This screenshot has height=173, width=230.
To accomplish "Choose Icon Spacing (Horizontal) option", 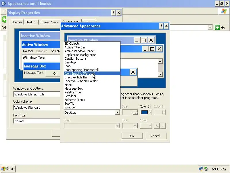I will [92, 70].
